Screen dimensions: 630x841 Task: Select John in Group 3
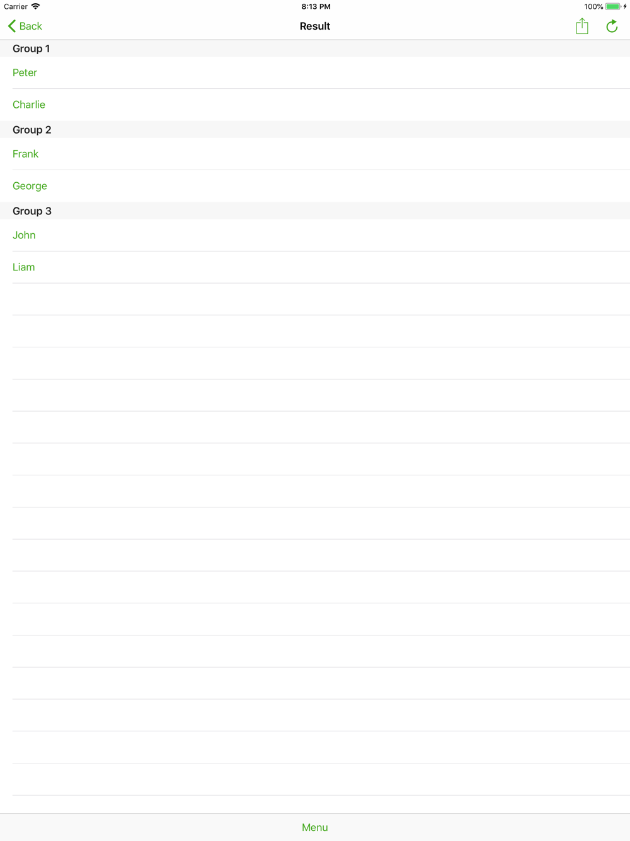[x=315, y=235]
